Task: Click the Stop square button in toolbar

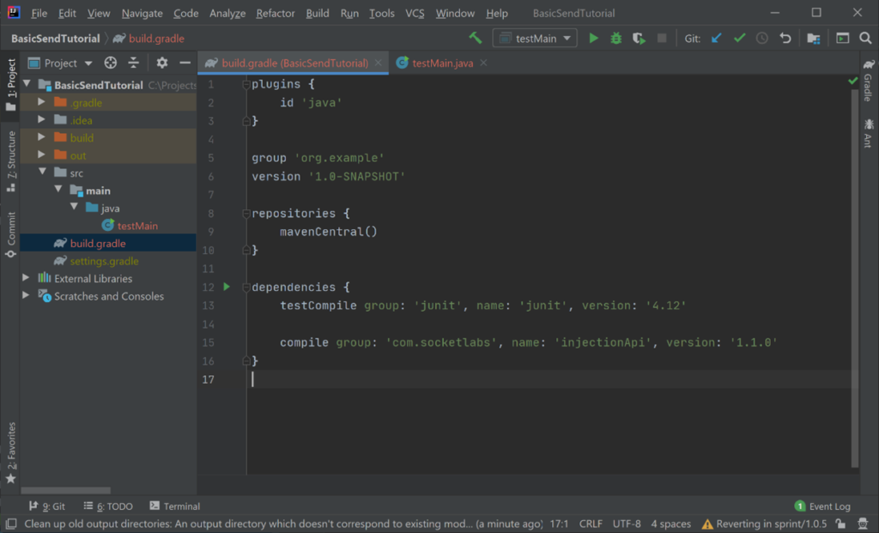Action: click(x=662, y=38)
